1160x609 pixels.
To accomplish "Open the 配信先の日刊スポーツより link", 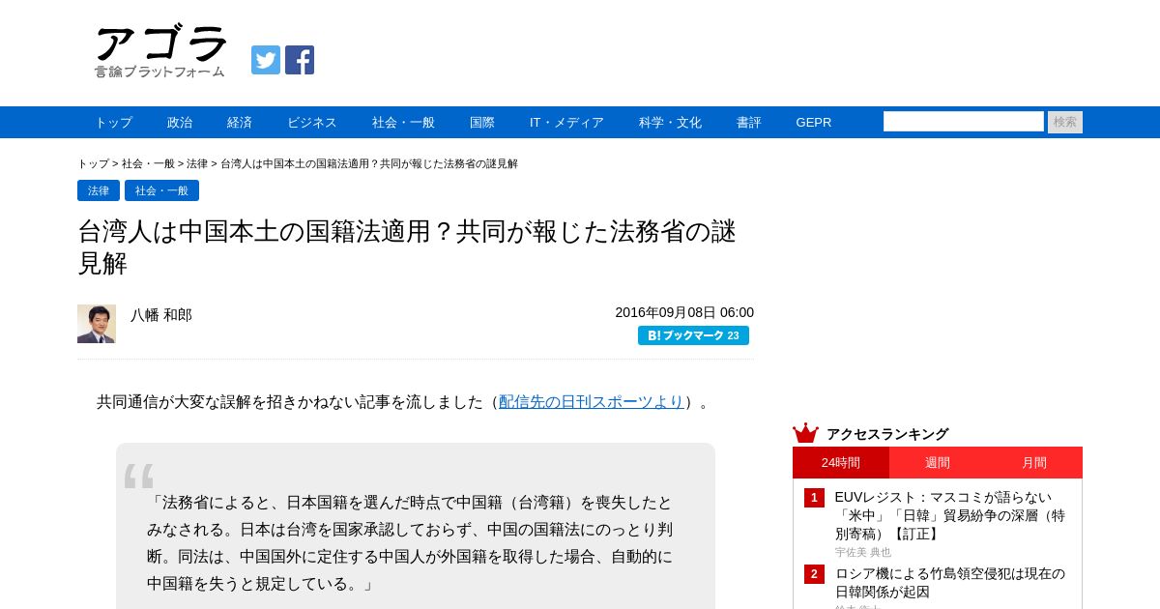I will pyautogui.click(x=592, y=402).
